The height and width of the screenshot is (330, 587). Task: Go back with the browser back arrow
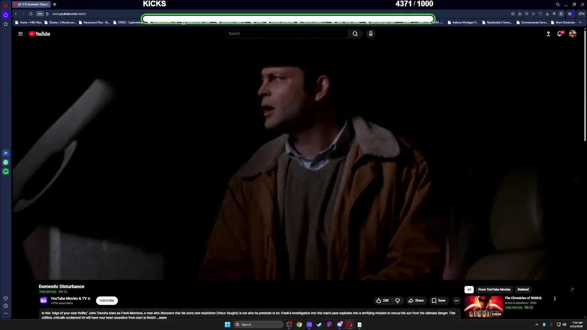pos(16,14)
